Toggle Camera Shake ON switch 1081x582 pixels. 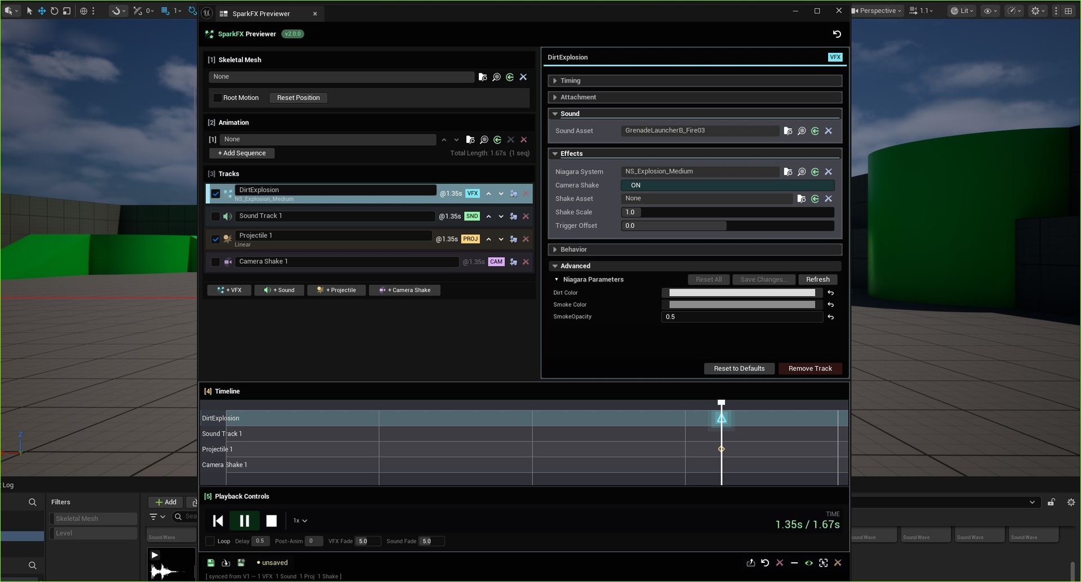click(727, 185)
